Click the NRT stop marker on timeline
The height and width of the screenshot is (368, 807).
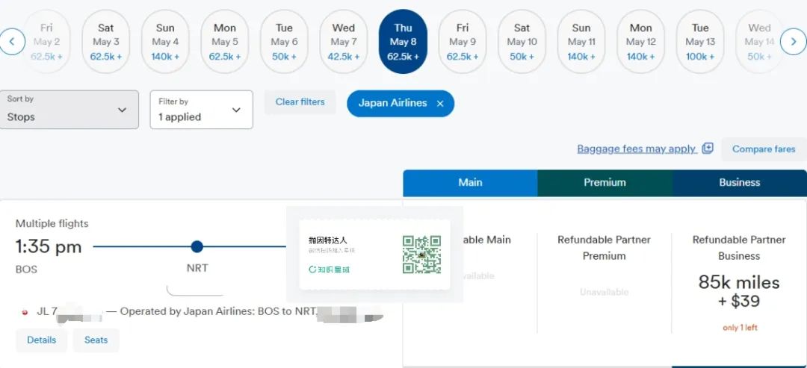click(x=197, y=246)
